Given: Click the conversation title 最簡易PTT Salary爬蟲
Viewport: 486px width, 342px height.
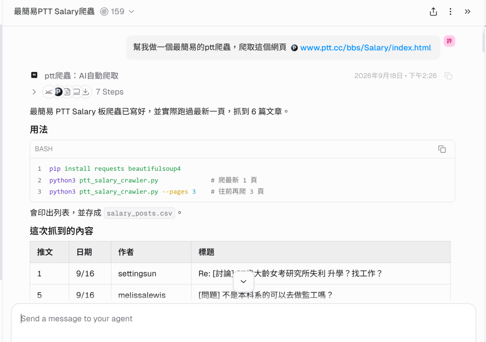Looking at the screenshot, I should [54, 12].
